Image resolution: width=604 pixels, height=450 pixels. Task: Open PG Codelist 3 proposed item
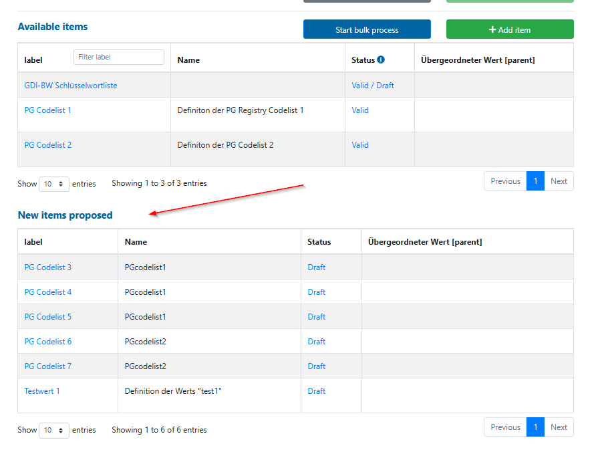(x=47, y=267)
